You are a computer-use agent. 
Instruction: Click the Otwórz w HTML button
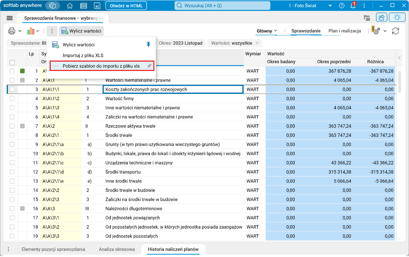pyautogui.click(x=126, y=6)
